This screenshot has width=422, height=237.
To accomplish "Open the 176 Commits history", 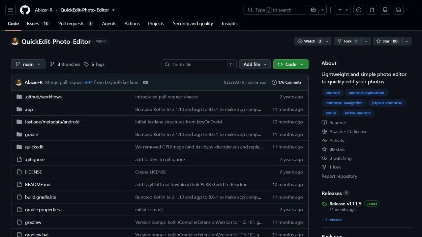I will 286,82.
